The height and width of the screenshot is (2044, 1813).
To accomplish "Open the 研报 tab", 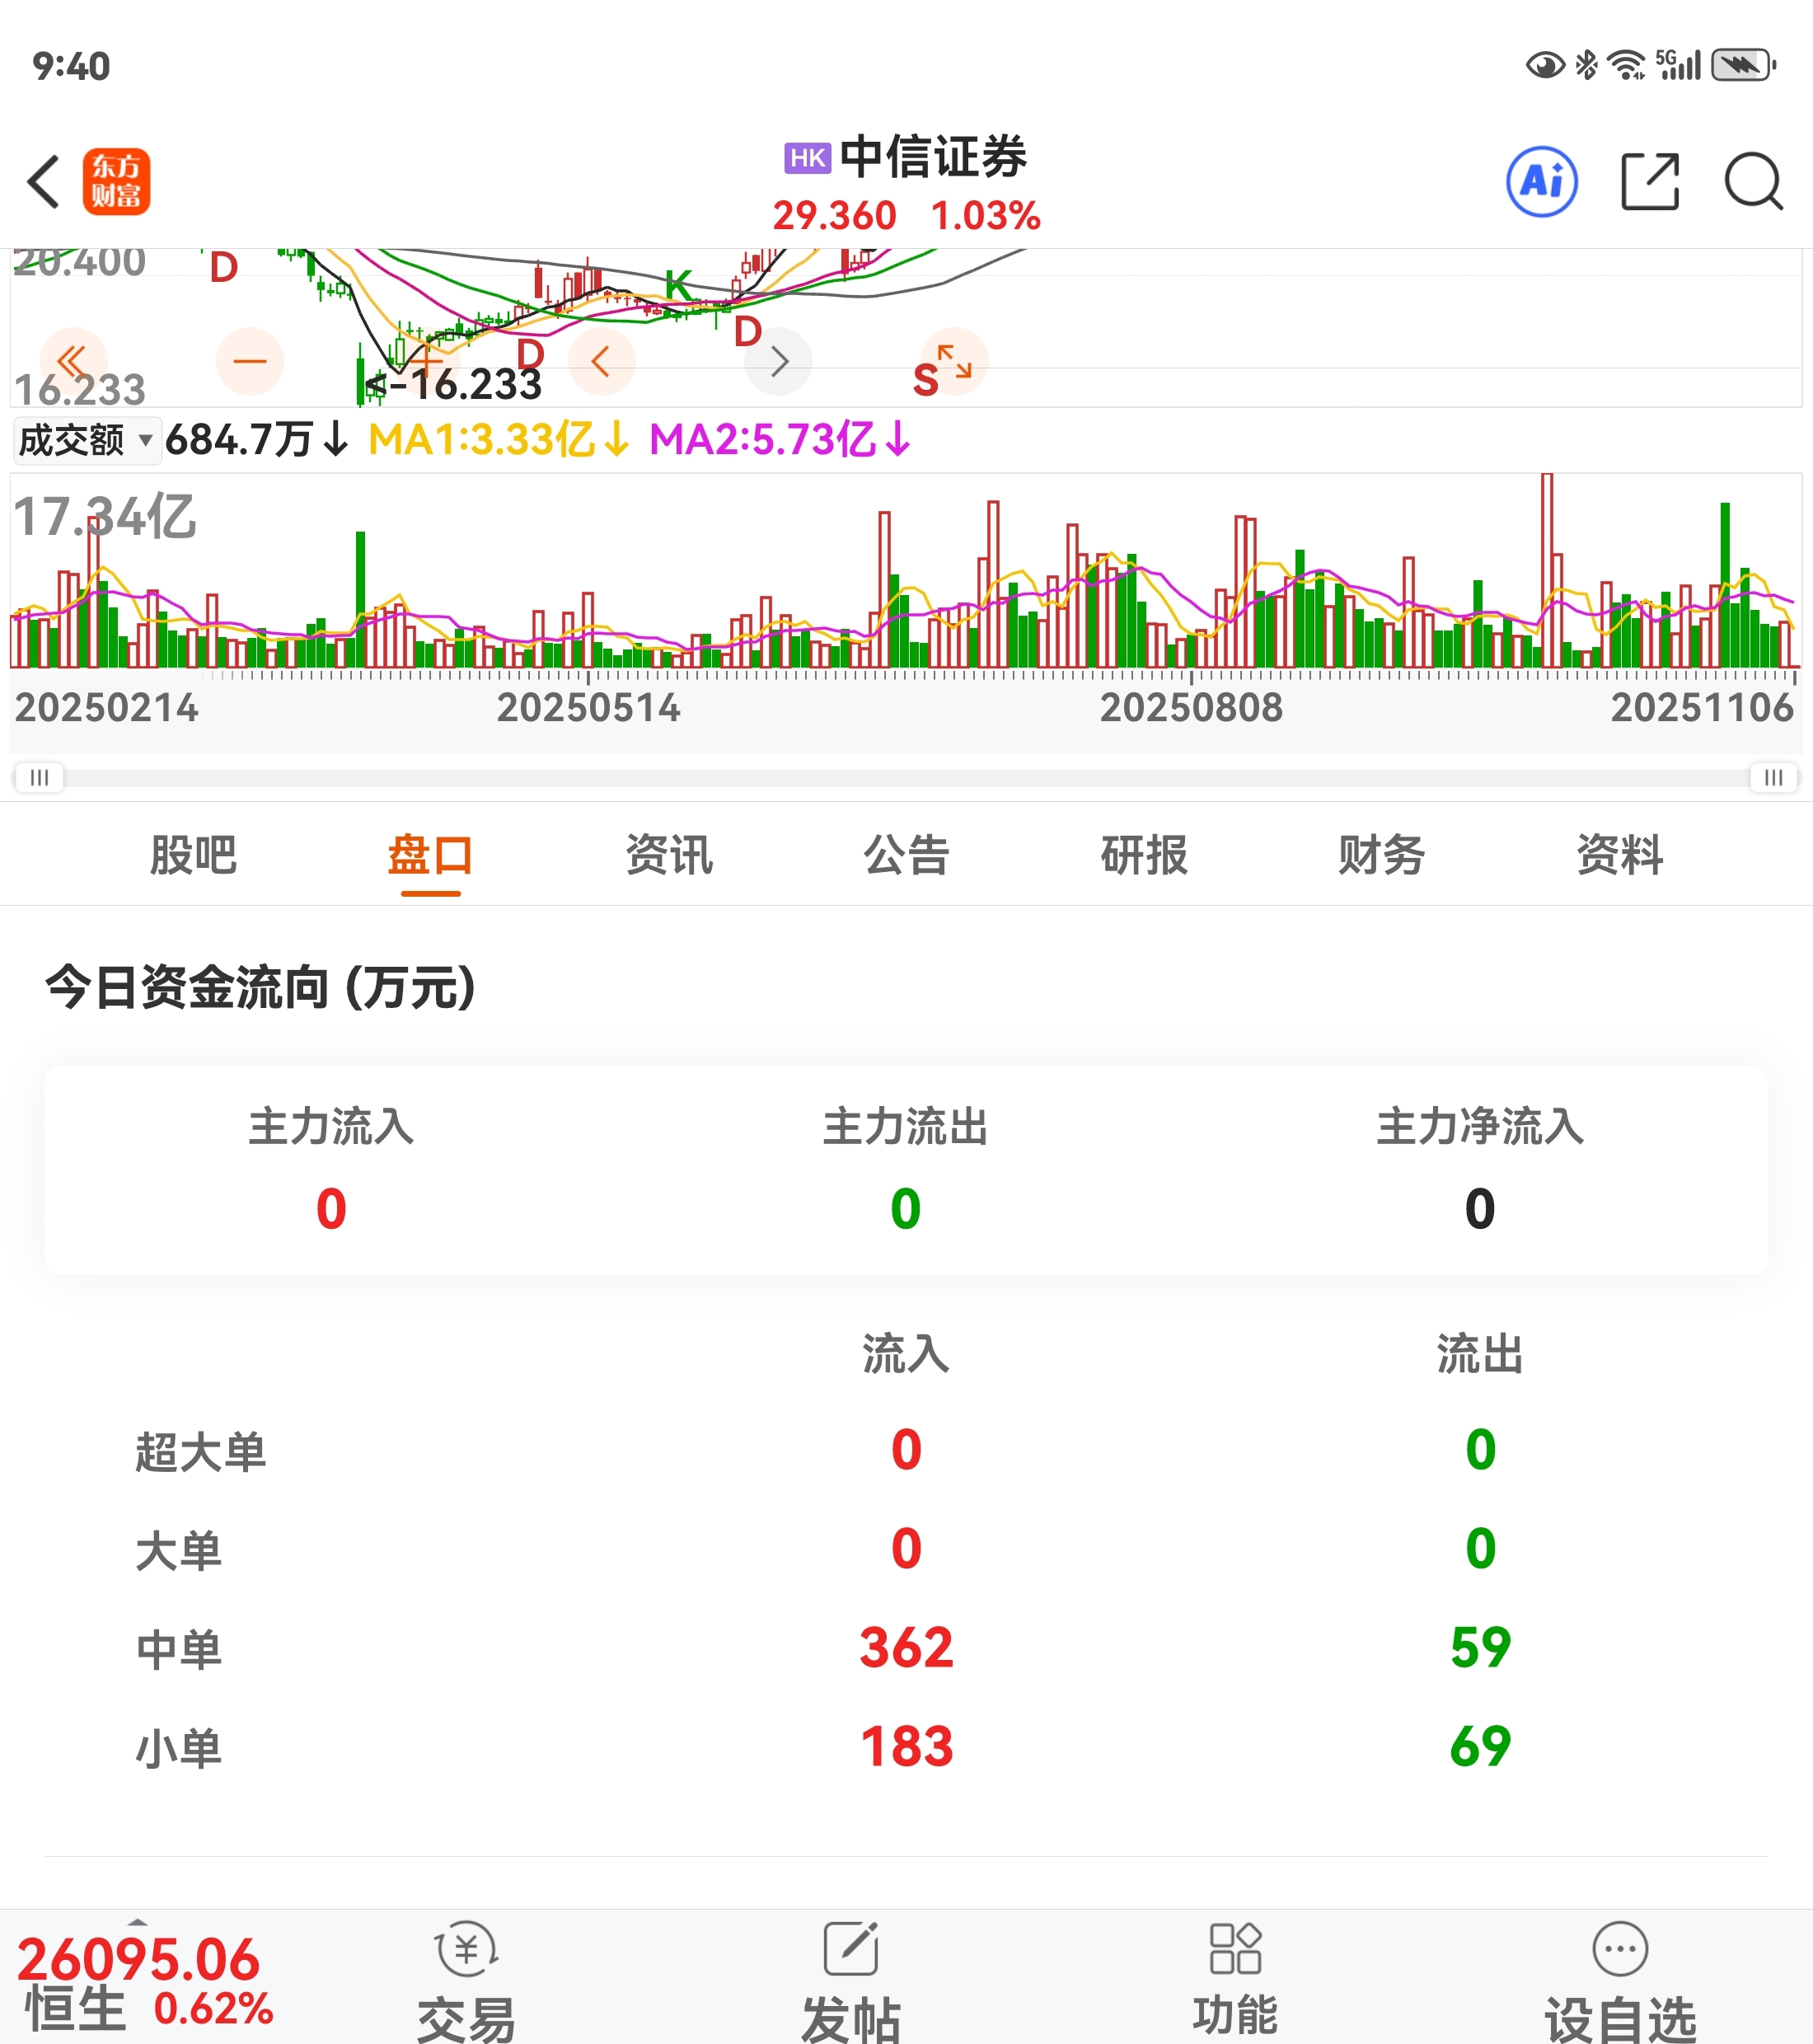I will [1144, 856].
